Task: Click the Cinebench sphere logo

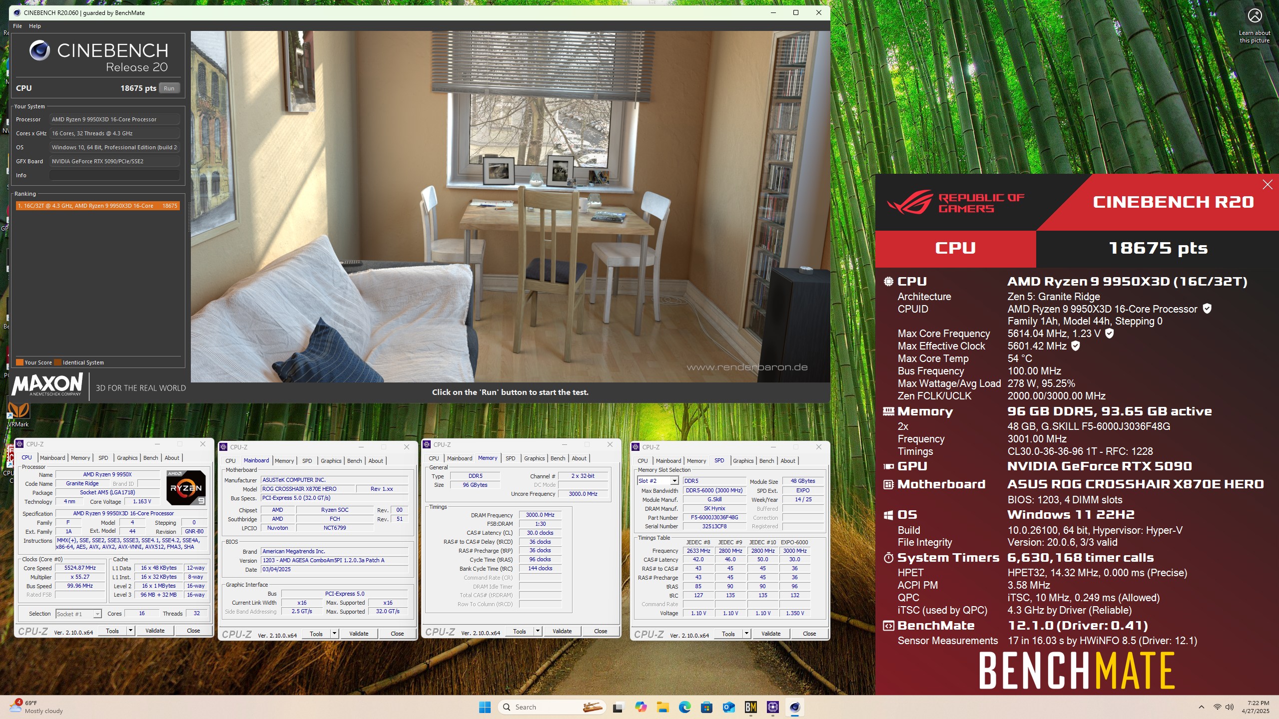Action: pos(39,50)
